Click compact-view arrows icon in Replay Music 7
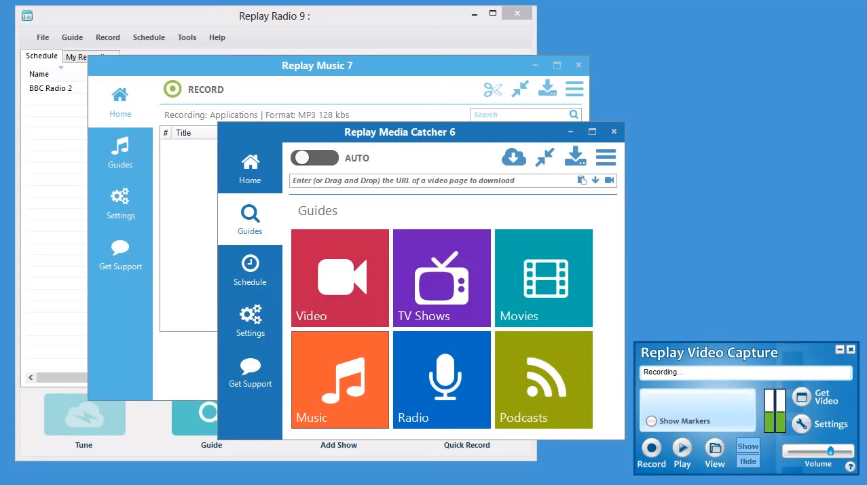The width and height of the screenshot is (867, 485). click(x=520, y=89)
